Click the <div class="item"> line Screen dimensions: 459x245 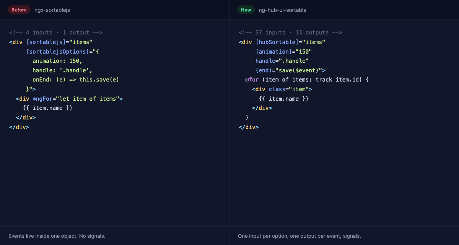[x=282, y=89]
